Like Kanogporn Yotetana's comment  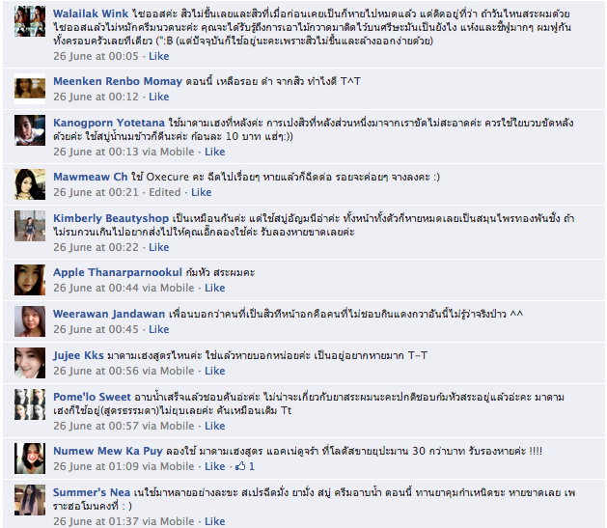click(214, 152)
